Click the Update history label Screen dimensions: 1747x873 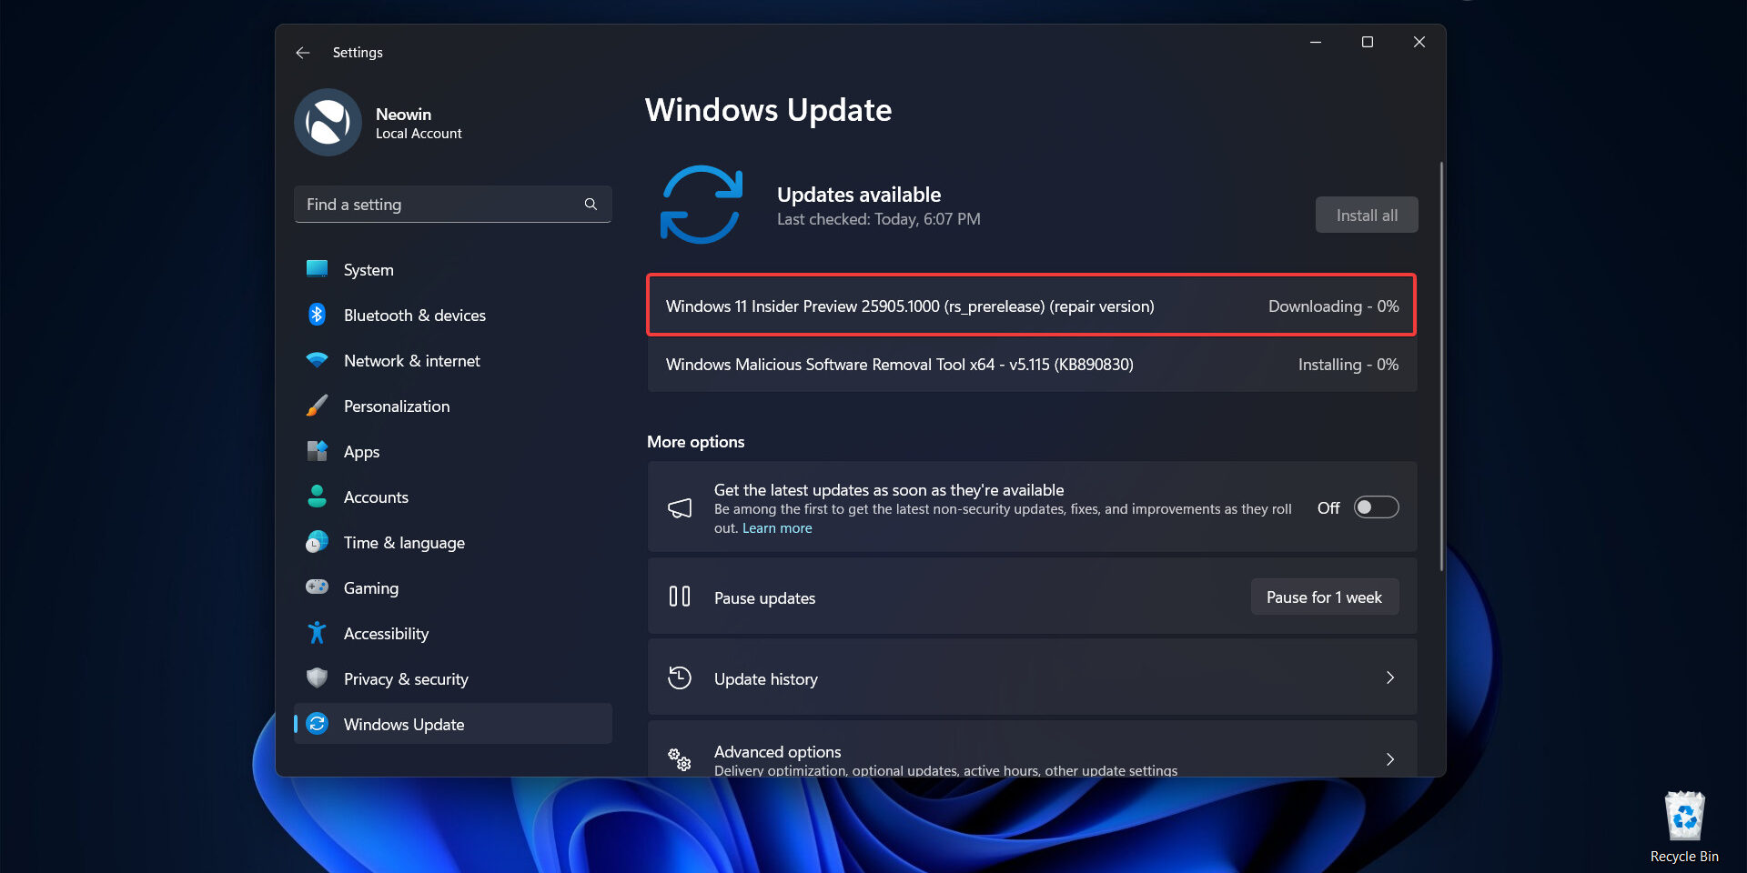point(766,678)
